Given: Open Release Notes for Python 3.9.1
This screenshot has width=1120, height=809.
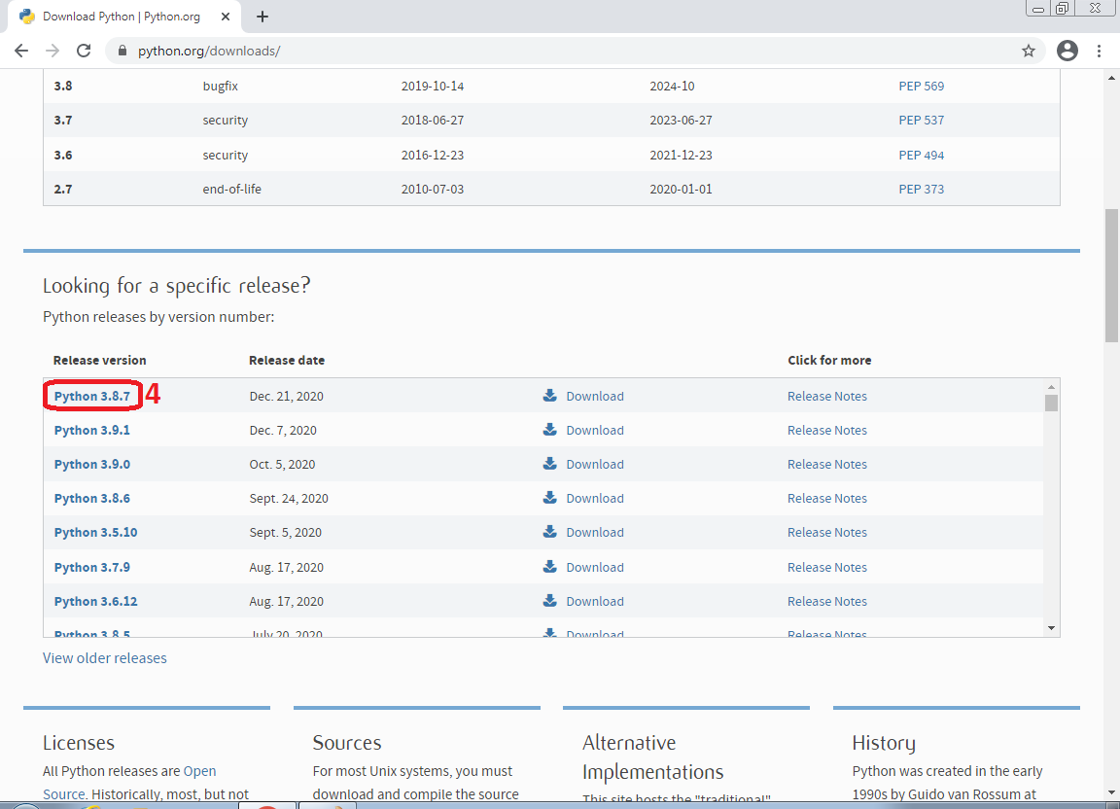Looking at the screenshot, I should pos(826,430).
